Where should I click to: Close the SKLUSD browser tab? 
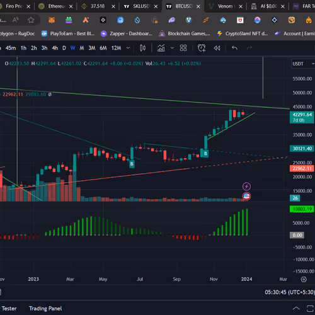pos(156,6)
